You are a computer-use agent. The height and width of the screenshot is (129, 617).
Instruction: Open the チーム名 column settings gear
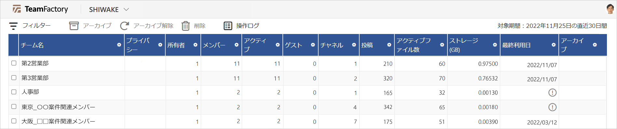tap(119, 45)
